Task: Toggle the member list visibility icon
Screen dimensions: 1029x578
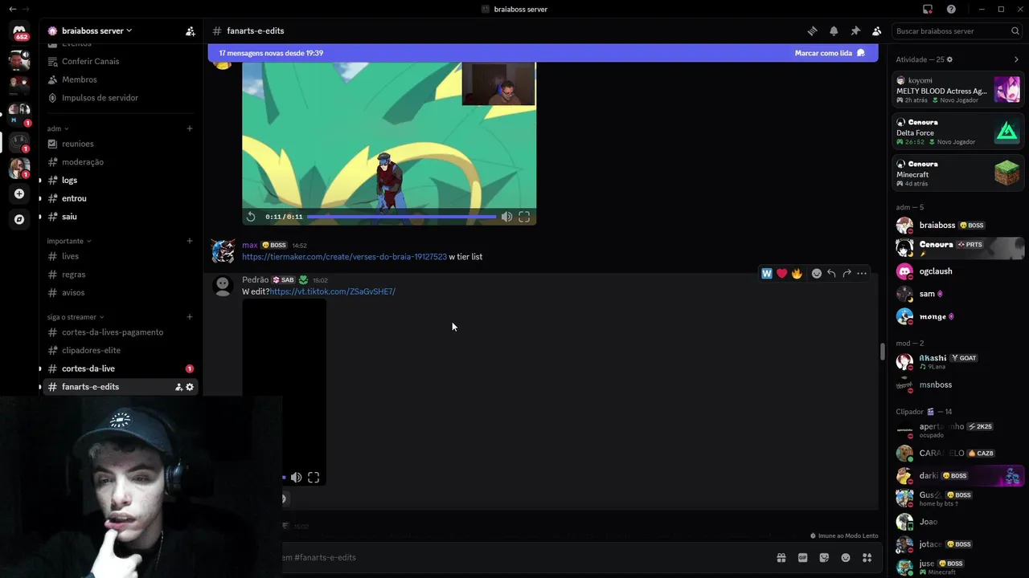Action: click(877, 31)
